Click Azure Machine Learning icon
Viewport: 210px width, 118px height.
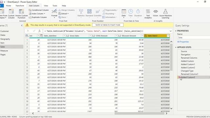tap(165, 14)
